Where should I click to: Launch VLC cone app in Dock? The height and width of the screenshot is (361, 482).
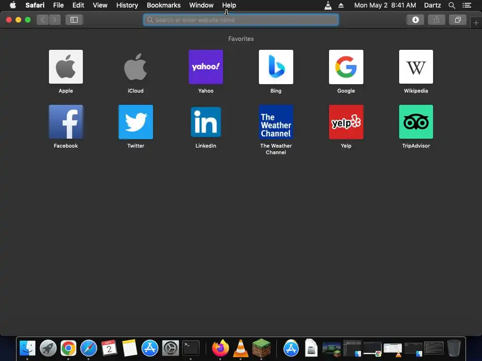241,348
